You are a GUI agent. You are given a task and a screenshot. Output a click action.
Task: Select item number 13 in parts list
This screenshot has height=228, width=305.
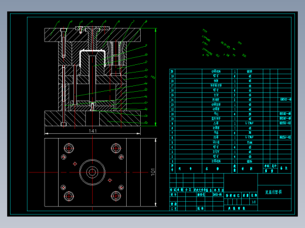click(172, 105)
